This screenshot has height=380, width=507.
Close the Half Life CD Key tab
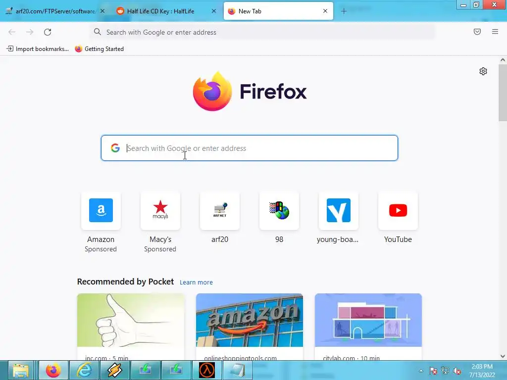click(214, 11)
